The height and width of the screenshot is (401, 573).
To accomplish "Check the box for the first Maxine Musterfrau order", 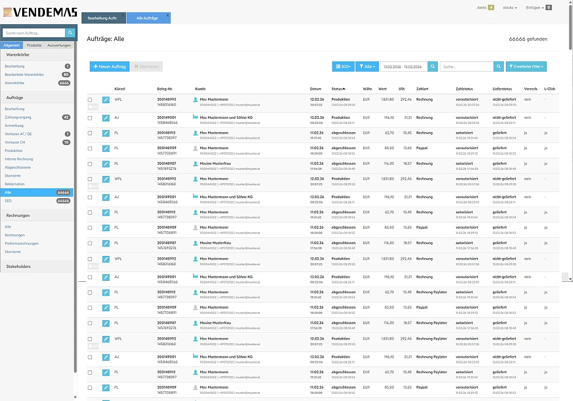I will (x=90, y=164).
